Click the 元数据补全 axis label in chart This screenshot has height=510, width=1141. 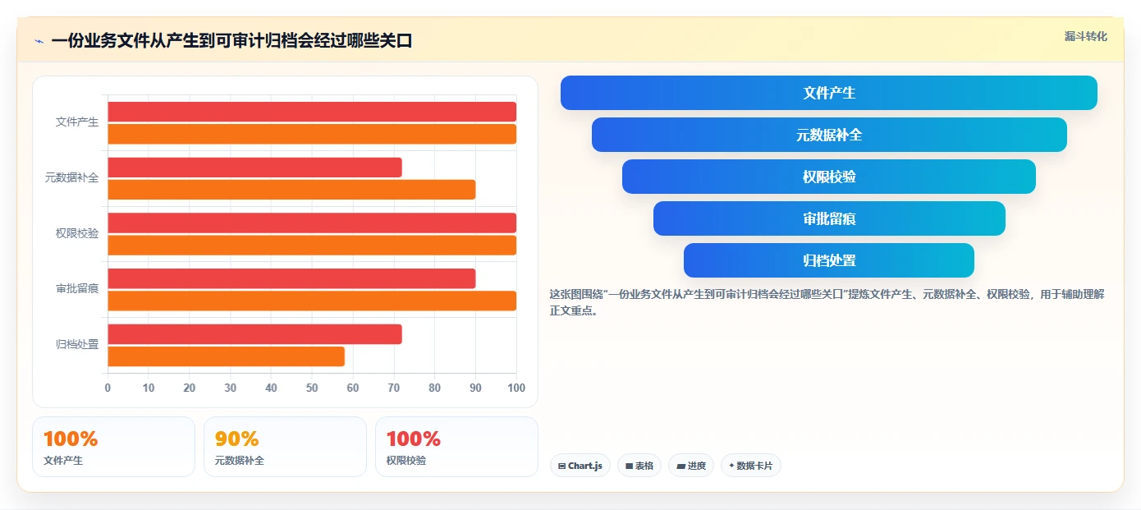pyautogui.click(x=71, y=177)
